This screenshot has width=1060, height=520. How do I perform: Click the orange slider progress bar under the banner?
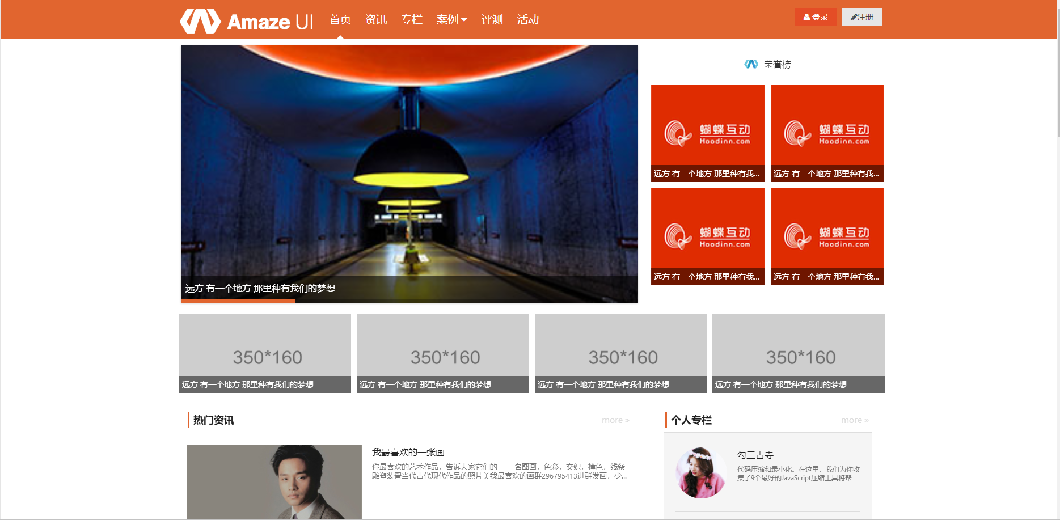pyautogui.click(x=238, y=301)
